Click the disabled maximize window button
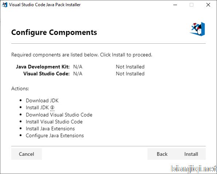Image resolution: width=217 pixels, height=174 pixels. [x=192, y=5]
